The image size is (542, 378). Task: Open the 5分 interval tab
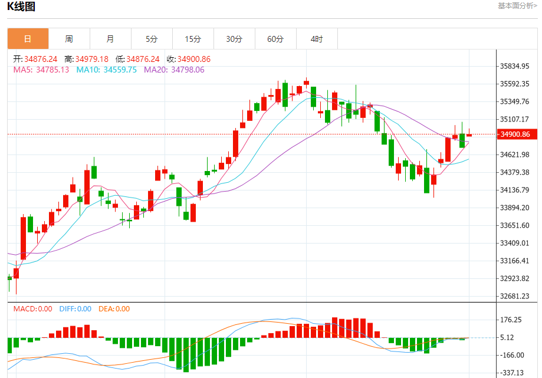(x=152, y=39)
